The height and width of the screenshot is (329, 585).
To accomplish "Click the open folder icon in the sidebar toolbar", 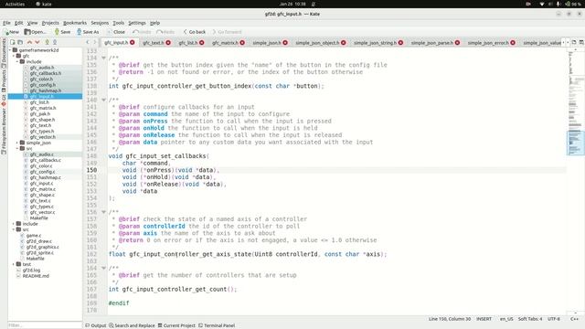I will click(20, 42).
